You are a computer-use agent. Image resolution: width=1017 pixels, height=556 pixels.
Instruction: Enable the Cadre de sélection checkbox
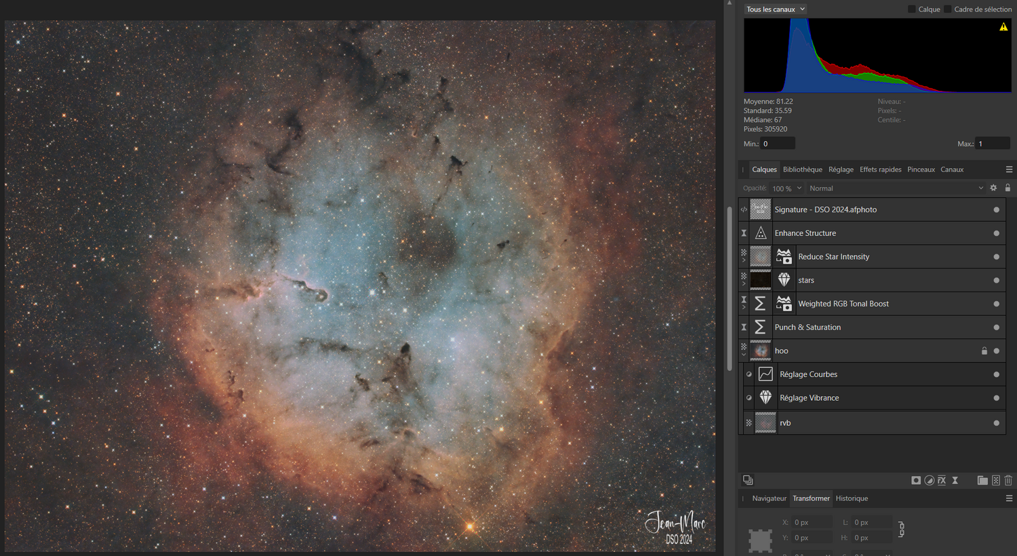(x=948, y=9)
